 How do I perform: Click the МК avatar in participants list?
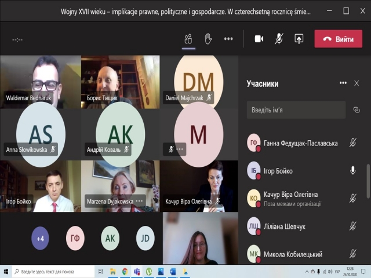pos(254,254)
